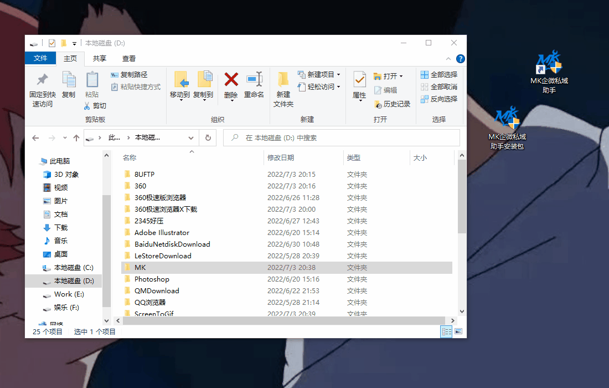Click the This PC breadcrumb in the address bar
The height and width of the screenshot is (388, 609).
(114, 137)
